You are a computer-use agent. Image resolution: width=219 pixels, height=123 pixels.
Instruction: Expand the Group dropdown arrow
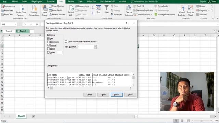[207, 6]
